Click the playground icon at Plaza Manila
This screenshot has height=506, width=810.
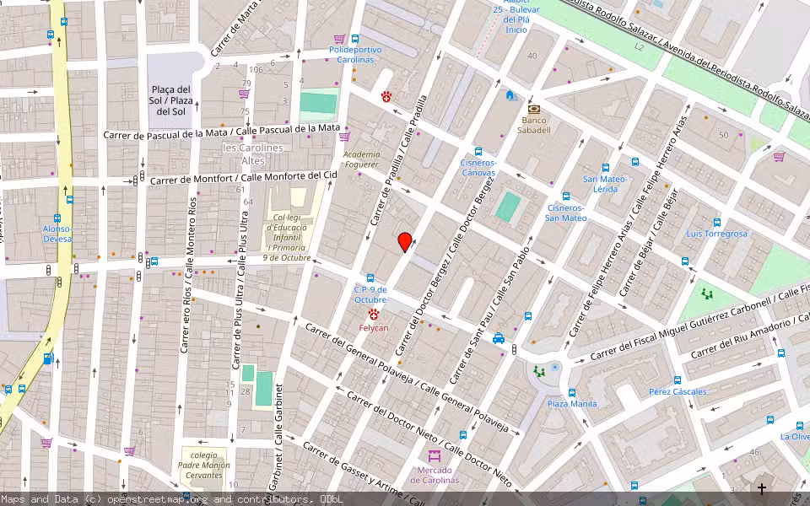(x=540, y=370)
